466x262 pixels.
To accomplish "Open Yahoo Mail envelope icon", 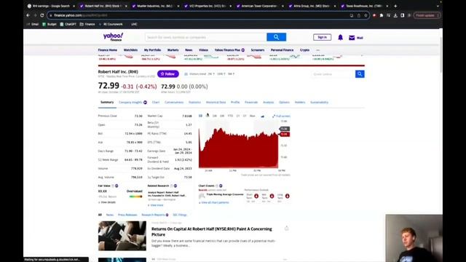I will (352, 38).
